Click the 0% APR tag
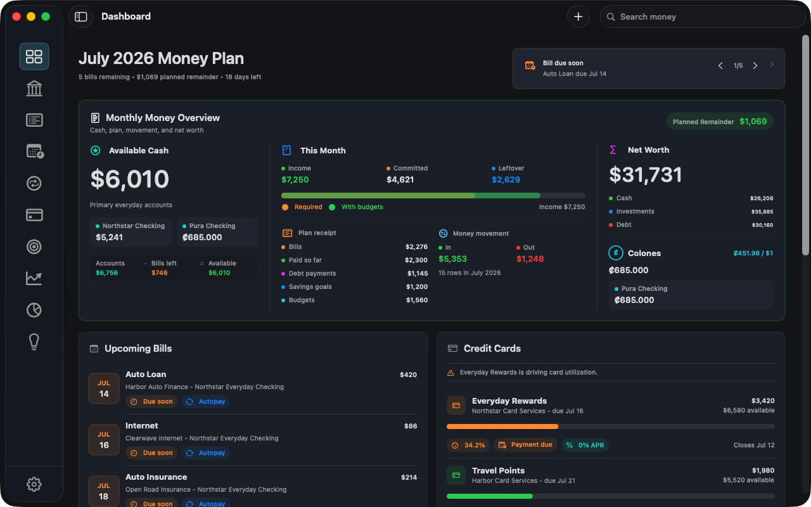811x507 pixels. tap(585, 445)
